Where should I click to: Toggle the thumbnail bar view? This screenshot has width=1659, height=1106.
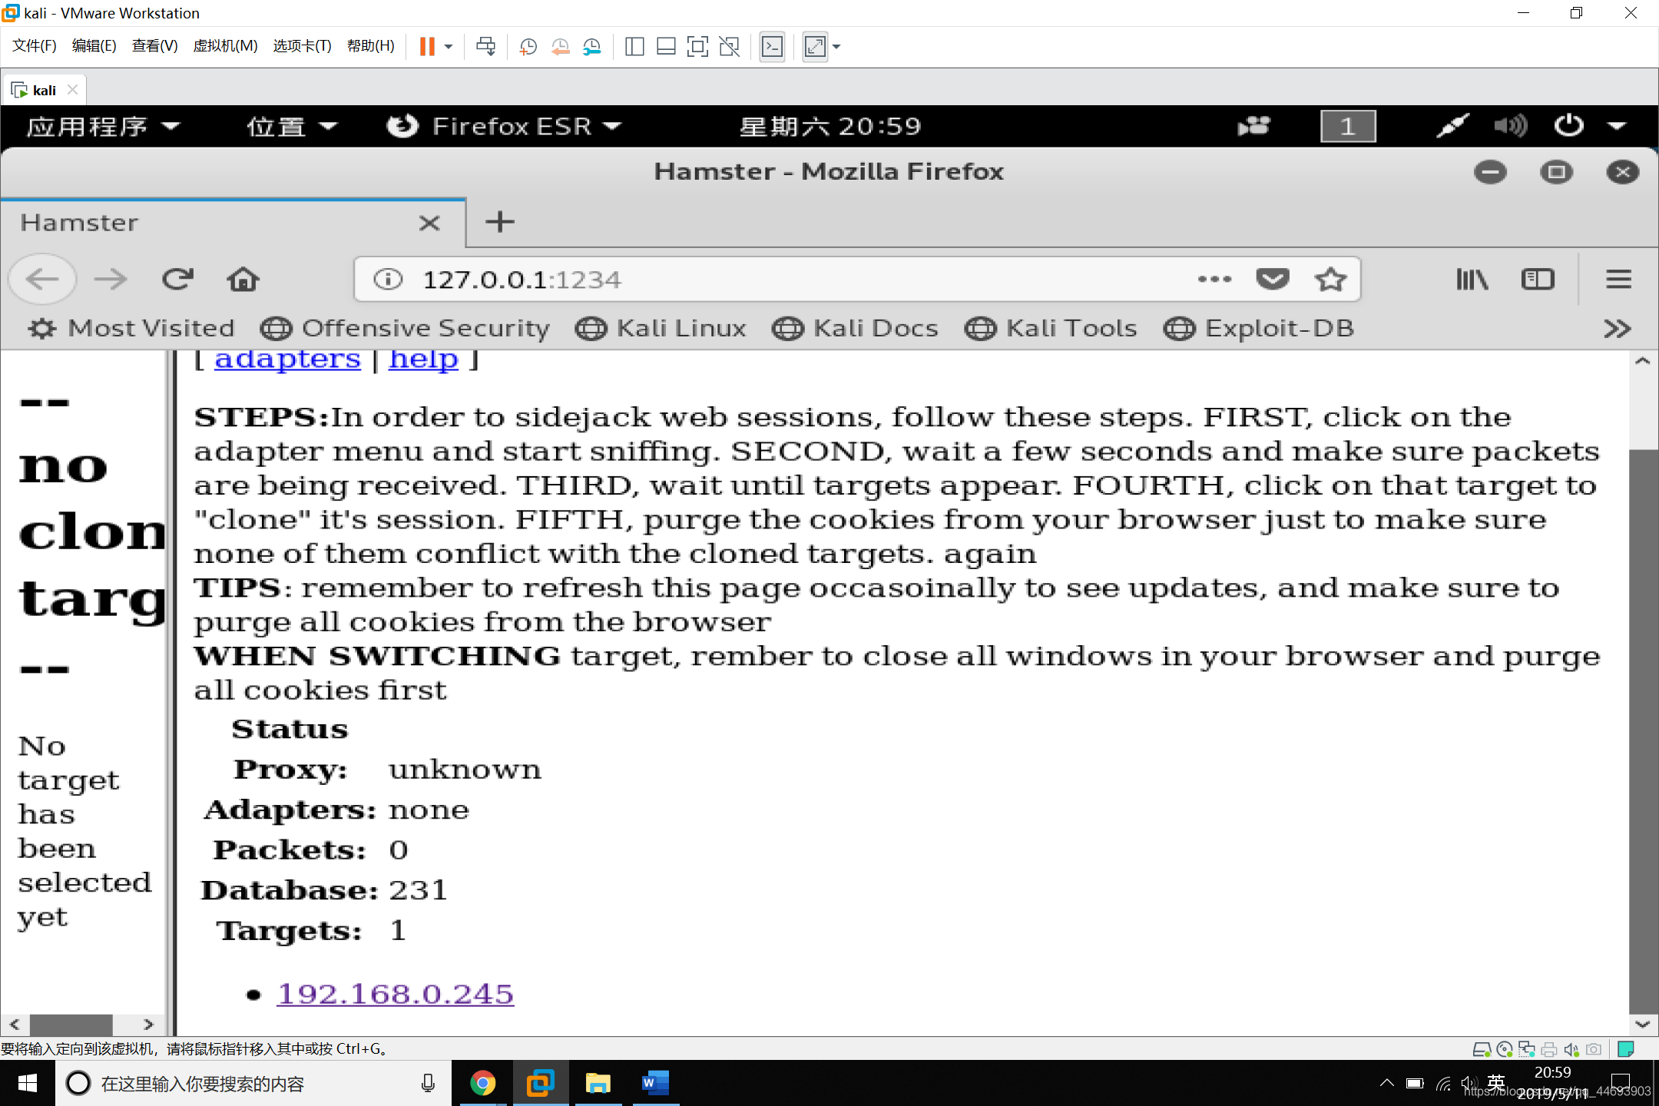[x=666, y=47]
